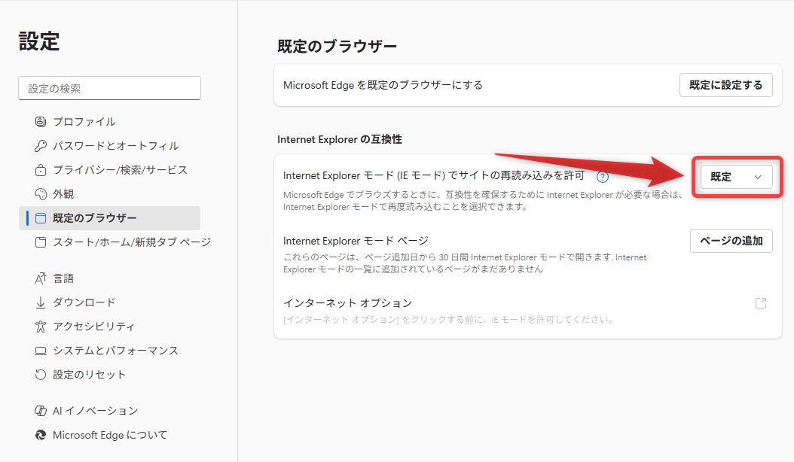
Task: Click the Downloads arrow icon
Action: coord(41,302)
